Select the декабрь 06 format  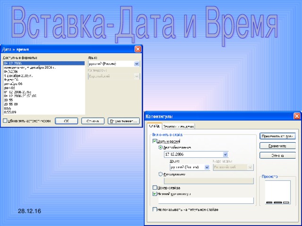tap(44, 84)
